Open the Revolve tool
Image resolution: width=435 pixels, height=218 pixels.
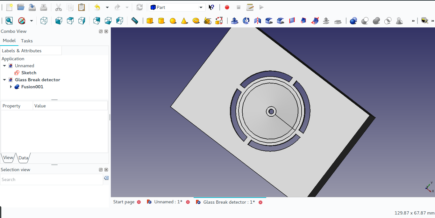click(x=246, y=20)
